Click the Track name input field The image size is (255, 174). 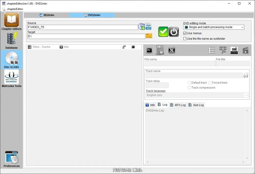point(194,75)
